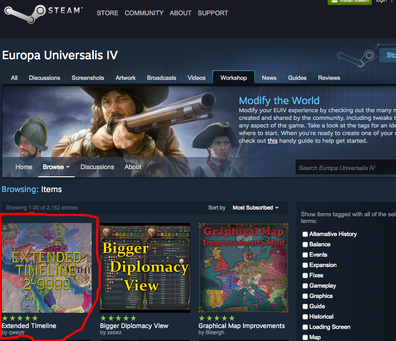Check the Fixes tag filter
This screenshot has height=341, width=396.
[305, 275]
